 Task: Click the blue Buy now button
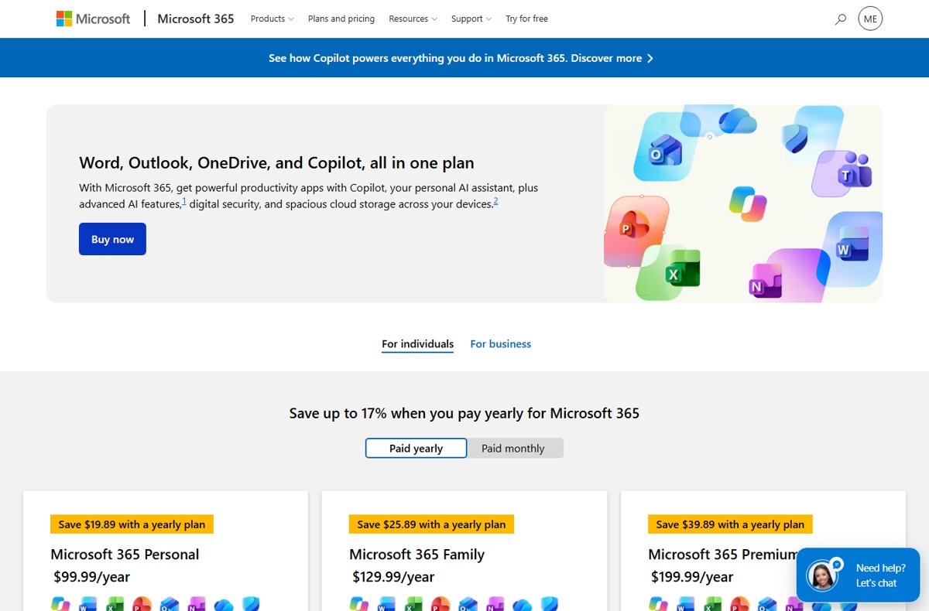(x=112, y=239)
